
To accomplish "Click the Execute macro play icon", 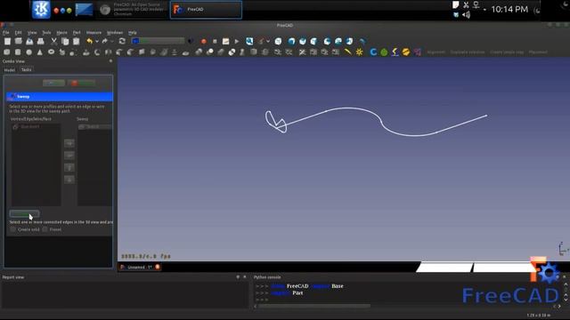I will point(237,42).
